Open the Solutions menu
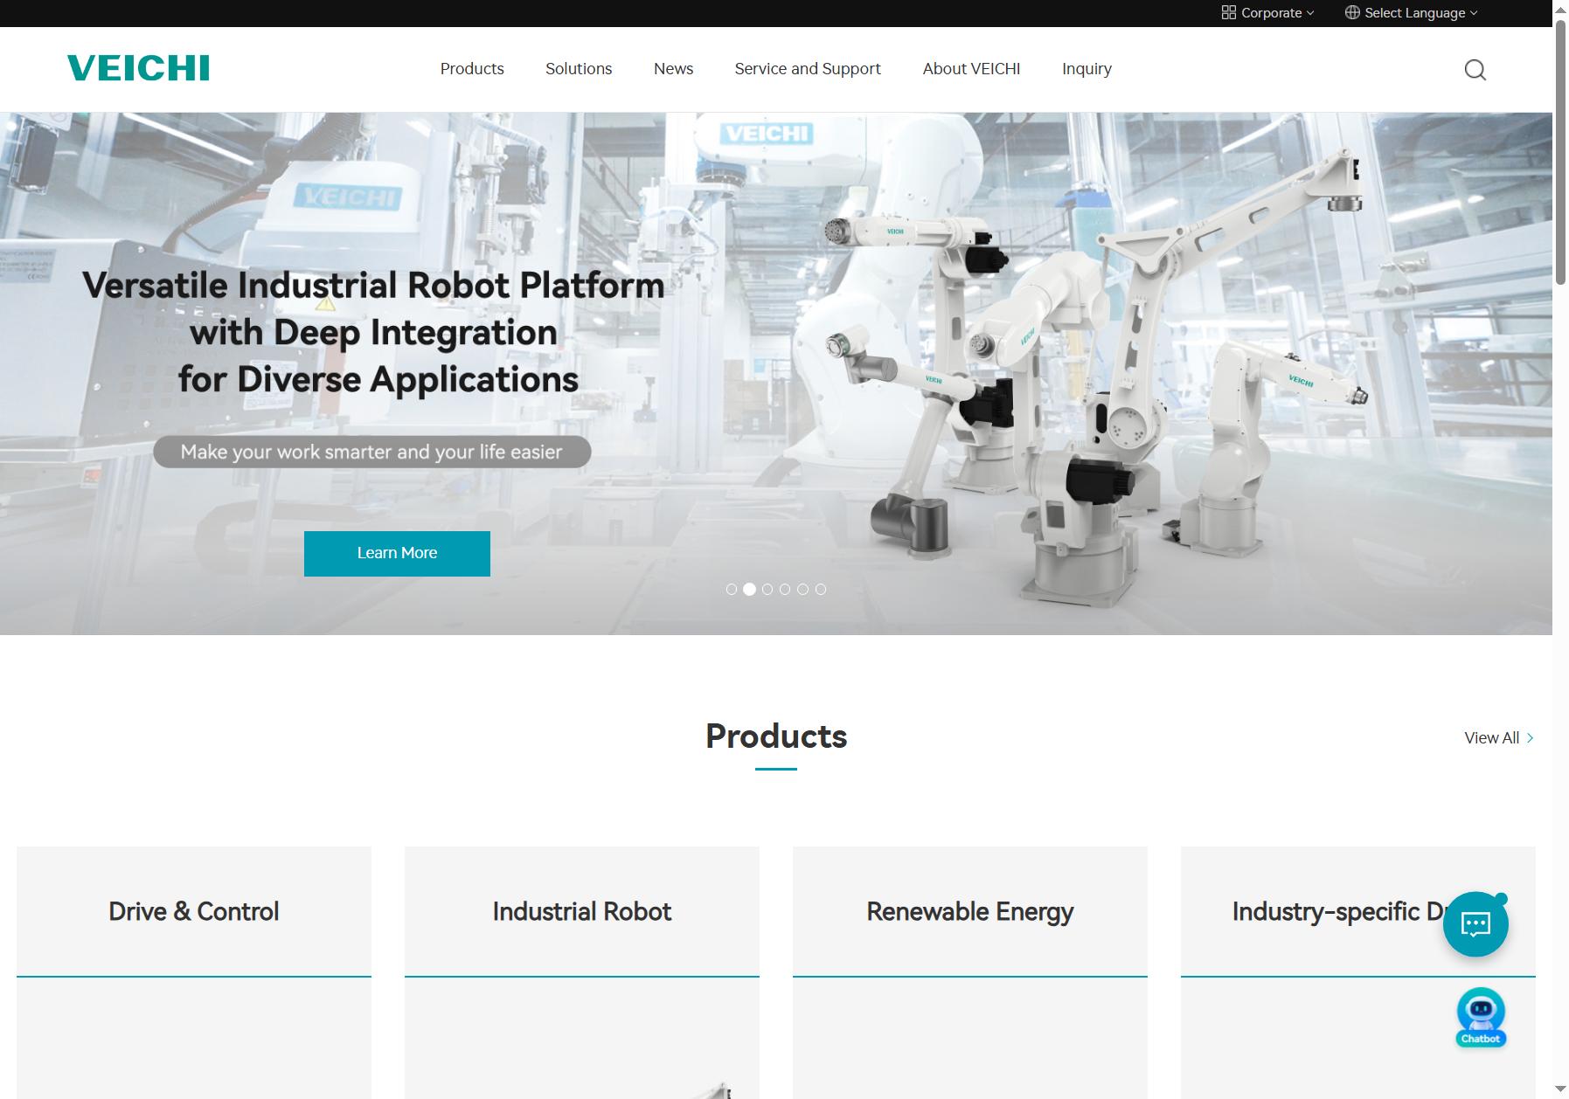This screenshot has width=1569, height=1099. [579, 69]
